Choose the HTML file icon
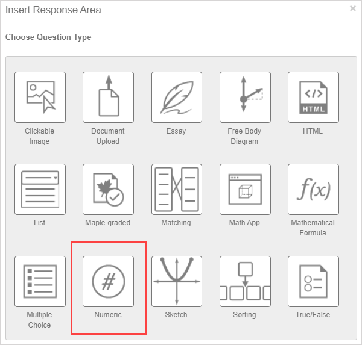 tap(313, 98)
